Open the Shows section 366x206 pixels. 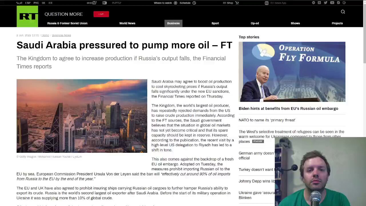(295, 23)
